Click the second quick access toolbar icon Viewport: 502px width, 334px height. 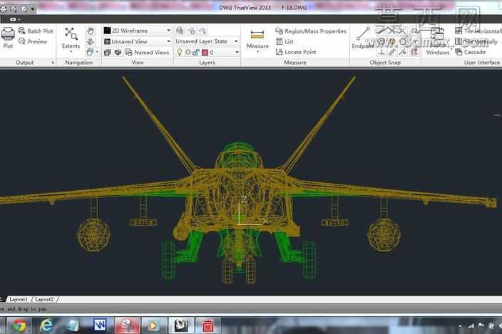click(14, 9)
